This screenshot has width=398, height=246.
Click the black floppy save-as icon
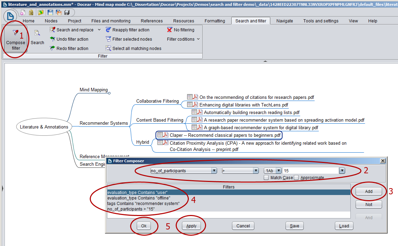click(67, 12)
